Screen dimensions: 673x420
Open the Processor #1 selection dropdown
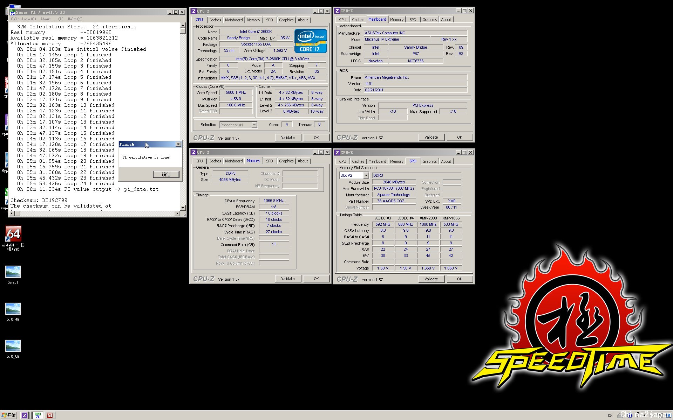[x=254, y=125]
